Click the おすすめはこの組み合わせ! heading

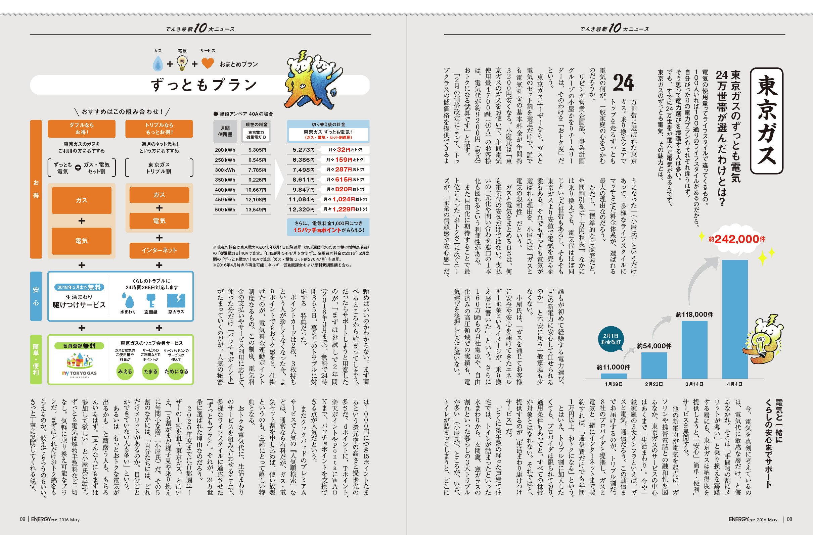122,111
